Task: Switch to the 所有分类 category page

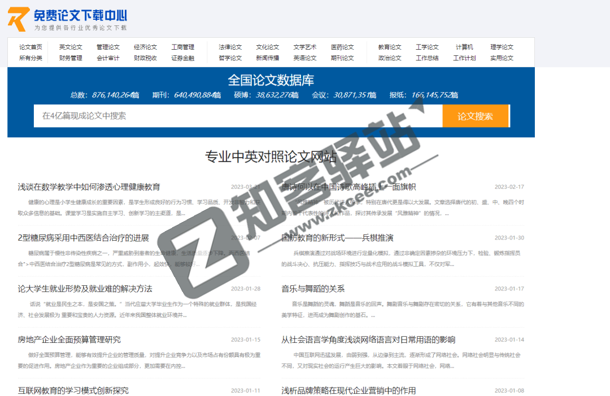Action: pos(30,58)
